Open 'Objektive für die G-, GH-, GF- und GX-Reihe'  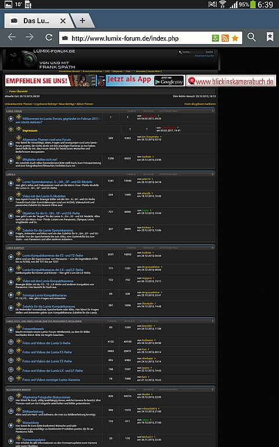(51, 213)
